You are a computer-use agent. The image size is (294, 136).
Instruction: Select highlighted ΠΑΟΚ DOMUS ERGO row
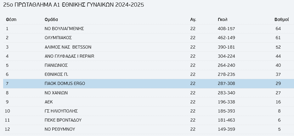pos(149,84)
